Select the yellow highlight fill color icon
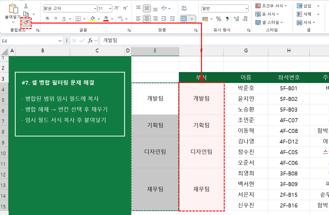The width and height of the screenshot is (329, 215). pyautogui.click(x=92, y=18)
